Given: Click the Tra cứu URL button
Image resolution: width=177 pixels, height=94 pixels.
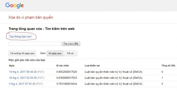Looking at the screenshot, I should [71, 44].
